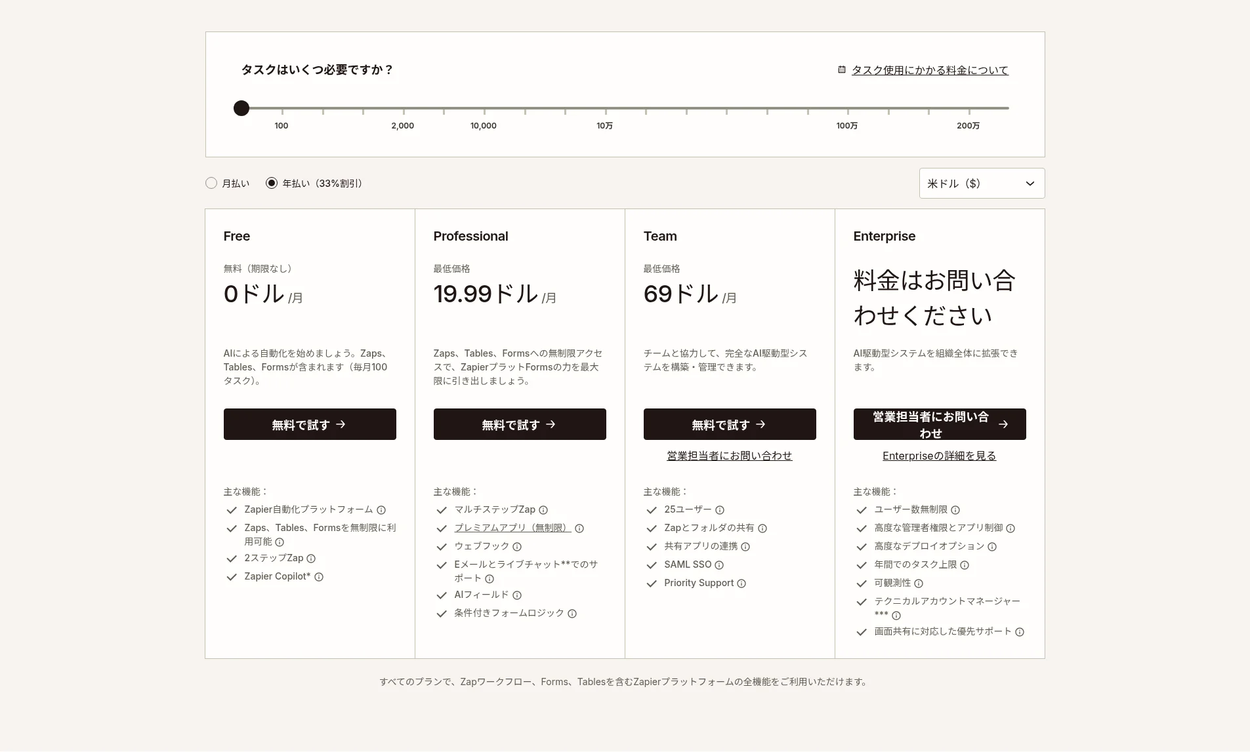Open info for 画面共有に対応した優先サポート
1250x752 pixels.
coord(1020,632)
